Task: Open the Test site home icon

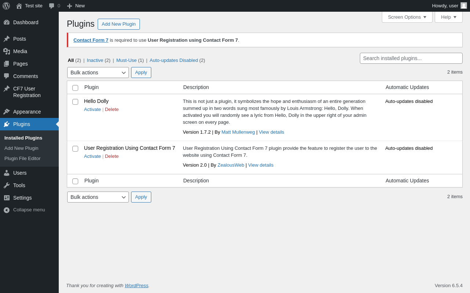Action: [19, 6]
